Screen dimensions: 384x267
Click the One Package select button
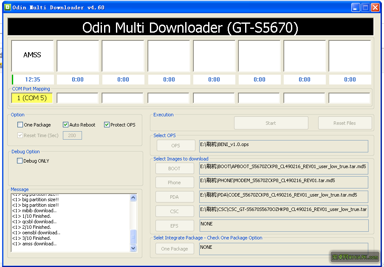[174, 249]
